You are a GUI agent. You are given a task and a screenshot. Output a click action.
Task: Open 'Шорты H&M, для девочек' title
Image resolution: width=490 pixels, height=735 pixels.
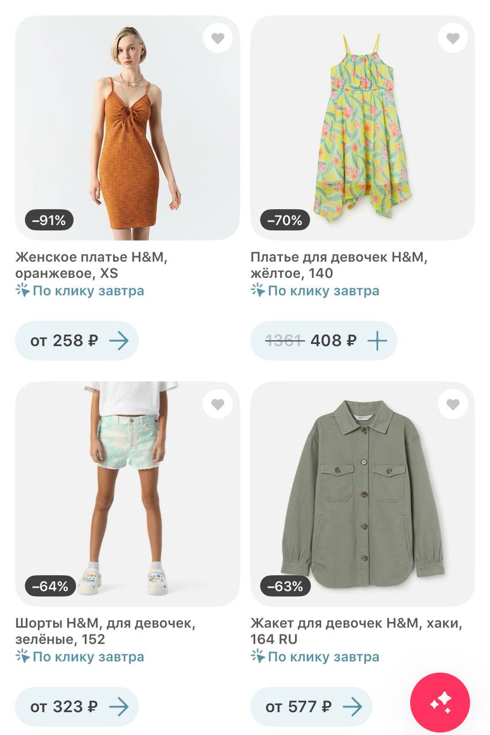(x=105, y=630)
